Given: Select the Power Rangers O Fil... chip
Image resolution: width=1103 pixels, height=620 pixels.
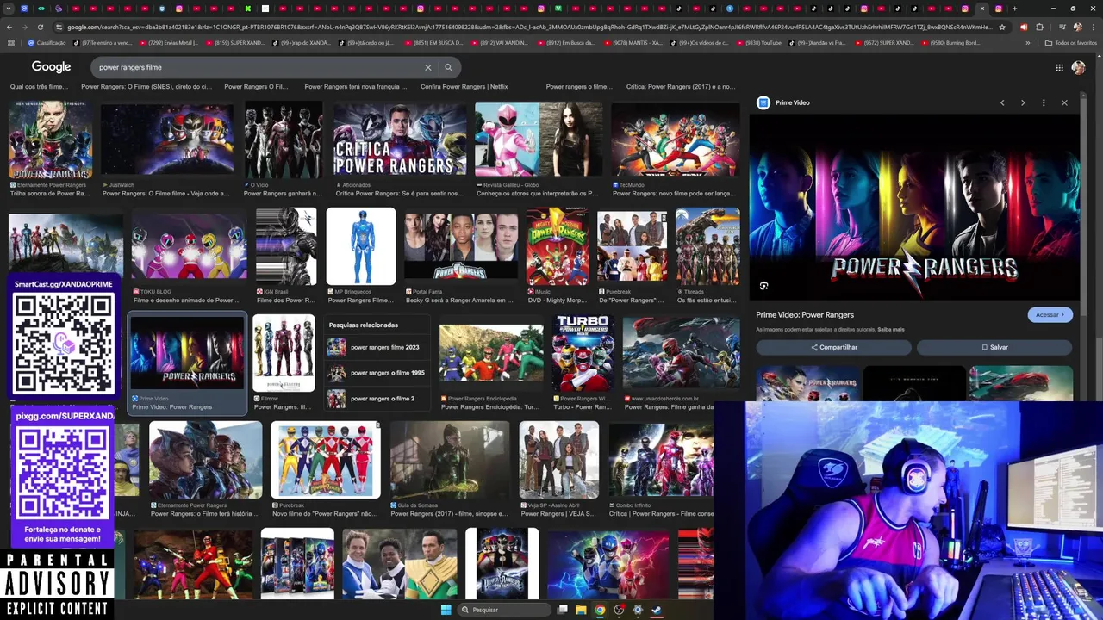Looking at the screenshot, I should pos(256,87).
